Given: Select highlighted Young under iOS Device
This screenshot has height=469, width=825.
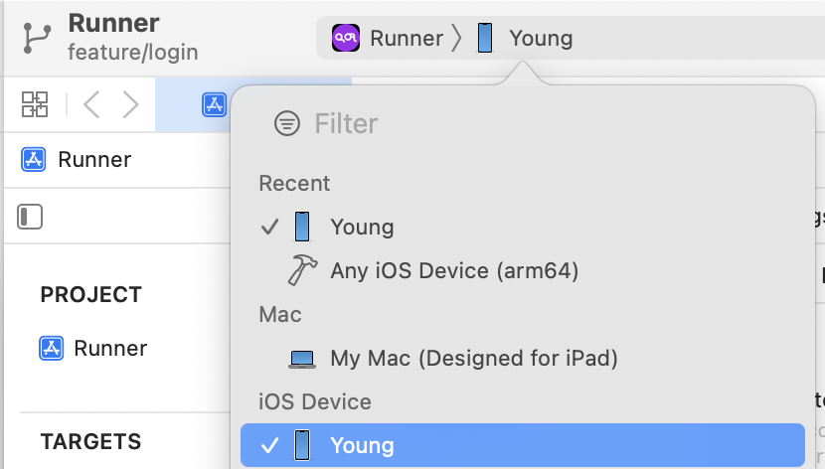Looking at the screenshot, I should (522, 445).
